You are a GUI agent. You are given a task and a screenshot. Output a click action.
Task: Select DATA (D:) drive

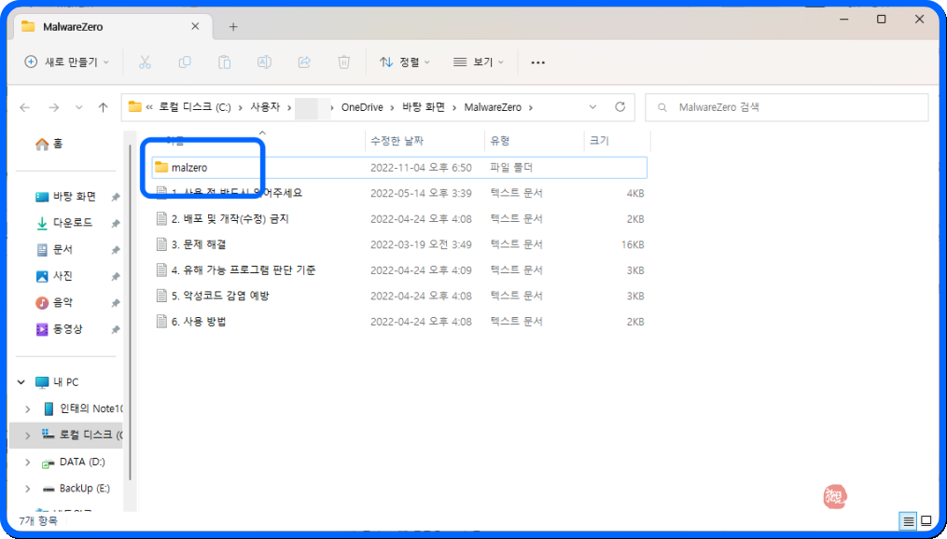[73, 462]
